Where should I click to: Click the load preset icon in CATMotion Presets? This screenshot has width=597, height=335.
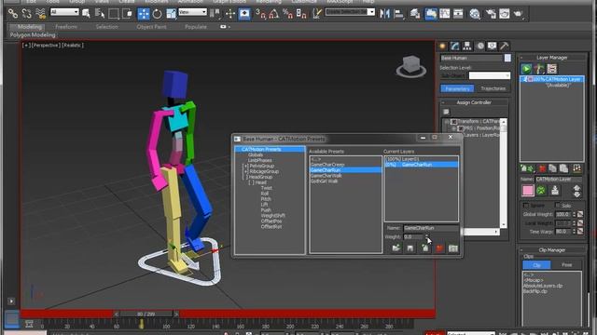[396, 248]
